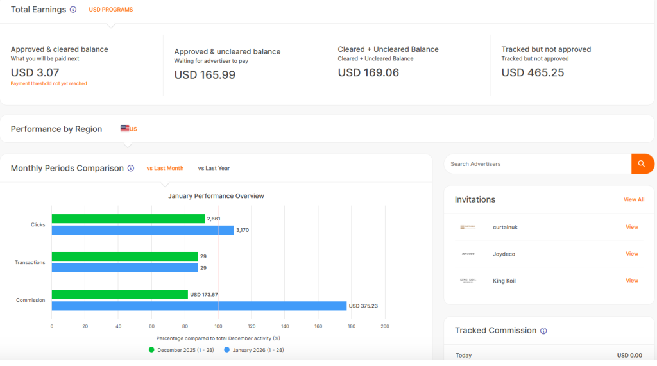Click the King Koil advertiser logo

(468, 281)
